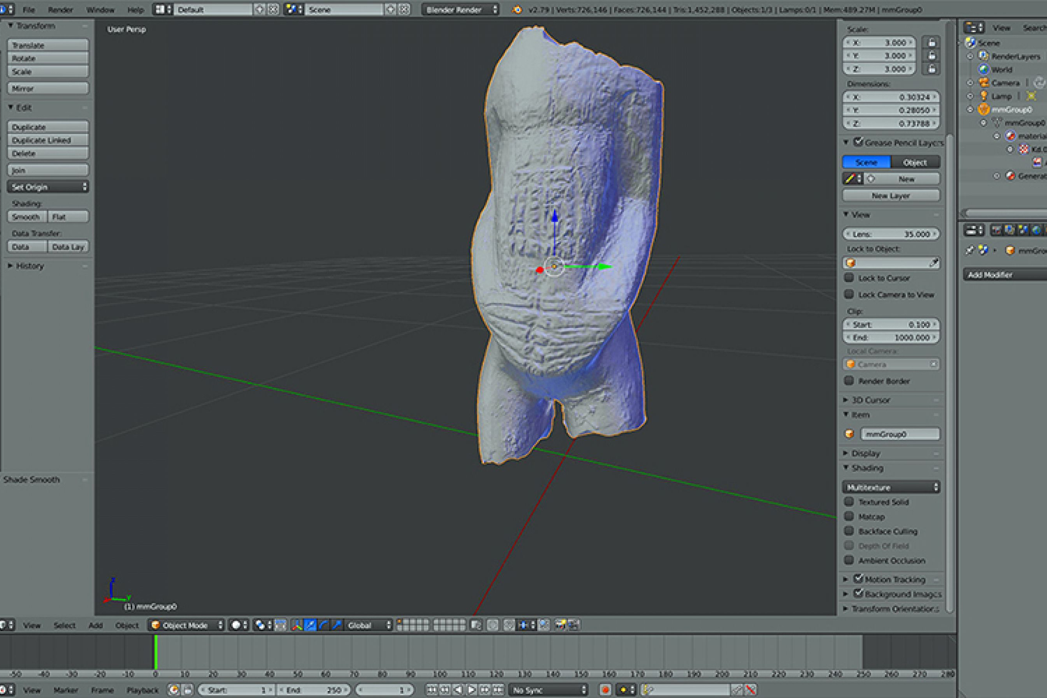This screenshot has width=1047, height=698.
Task: Open the Blender Render engine dropdown
Action: coord(460,9)
